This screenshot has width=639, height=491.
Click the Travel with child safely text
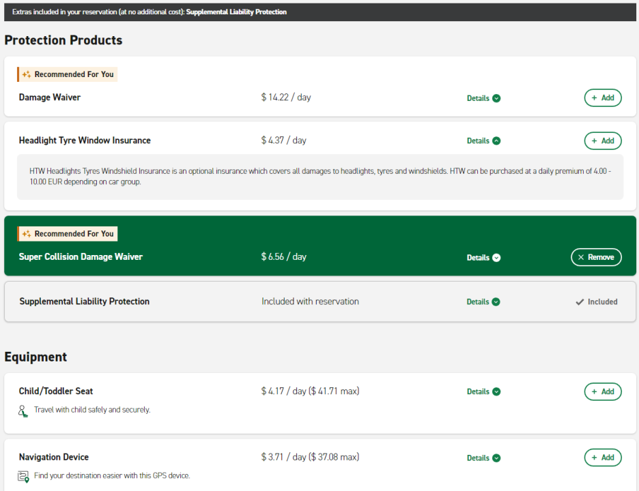92,410
